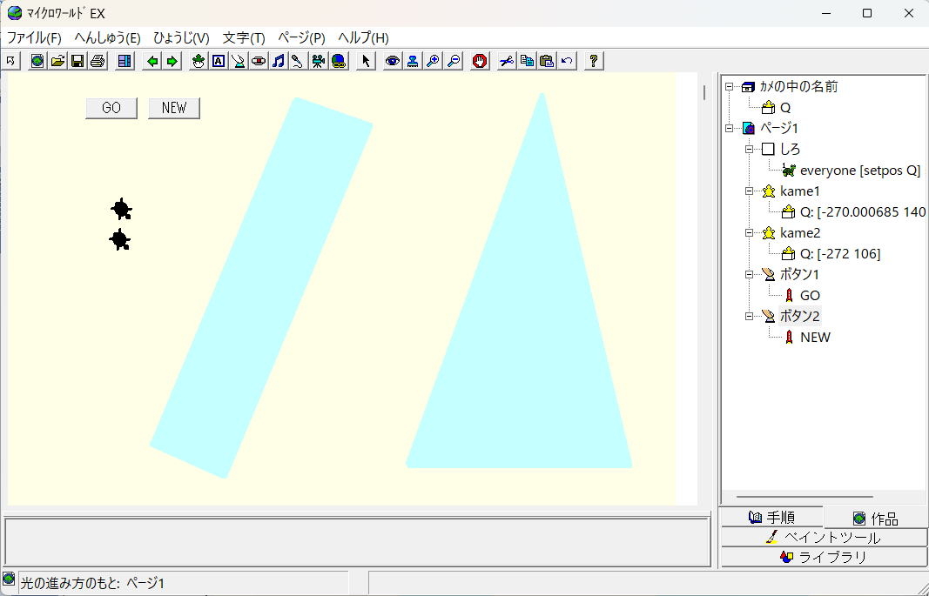Select the zoom in magnifier tool
Image resolution: width=929 pixels, height=596 pixels.
coord(433,60)
